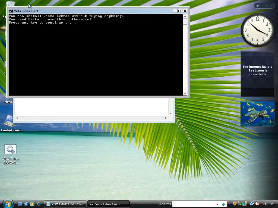
Task: Open the console window system menu icon
Action: (11, 11)
